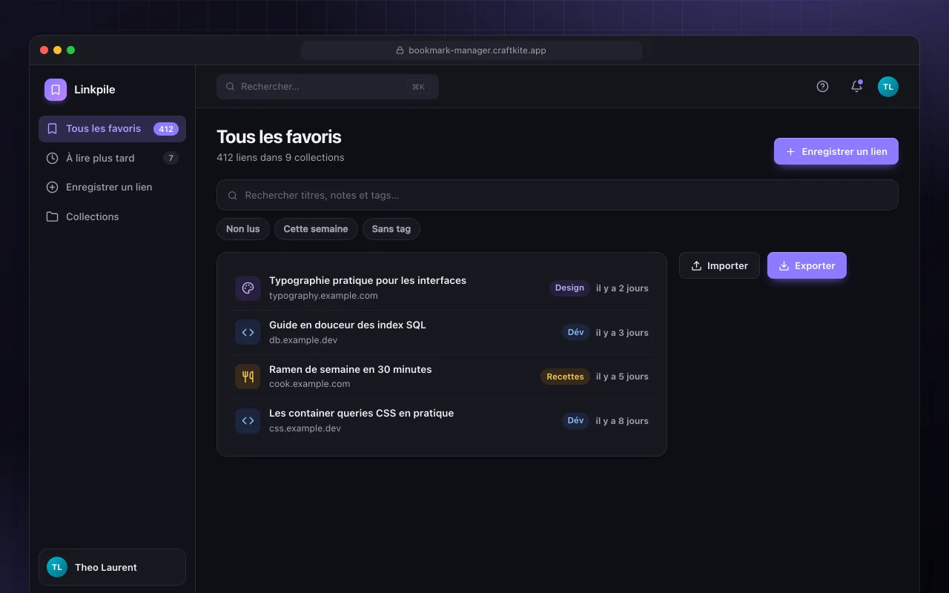Click the Recettes tag badge
This screenshot has width=949, height=593.
[565, 377]
